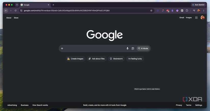This screenshot has height=111, width=210.
Task: Search by image with Lens camera
Action: [133, 48]
